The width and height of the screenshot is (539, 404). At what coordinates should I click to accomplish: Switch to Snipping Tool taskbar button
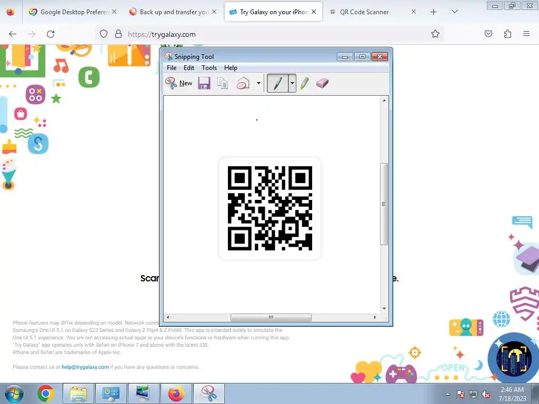(x=208, y=393)
